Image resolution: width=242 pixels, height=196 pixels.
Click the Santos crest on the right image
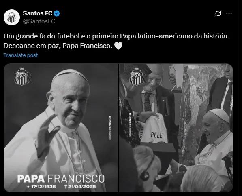(x=137, y=76)
